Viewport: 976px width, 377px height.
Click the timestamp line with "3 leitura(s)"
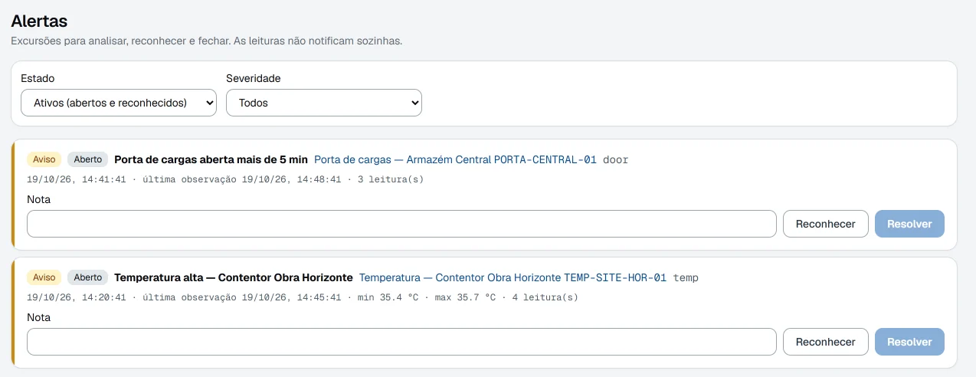tap(225, 179)
